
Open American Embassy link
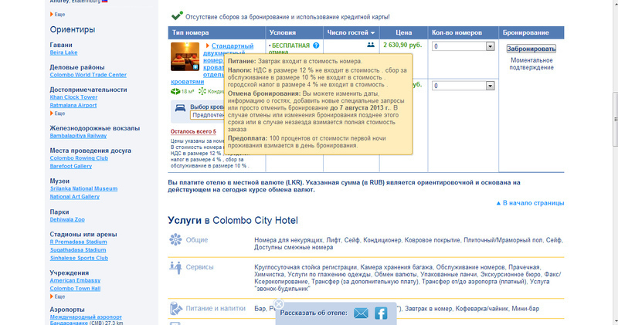click(x=75, y=280)
